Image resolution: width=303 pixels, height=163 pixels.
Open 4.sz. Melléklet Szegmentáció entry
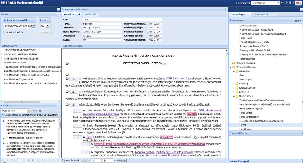coord(18,79)
